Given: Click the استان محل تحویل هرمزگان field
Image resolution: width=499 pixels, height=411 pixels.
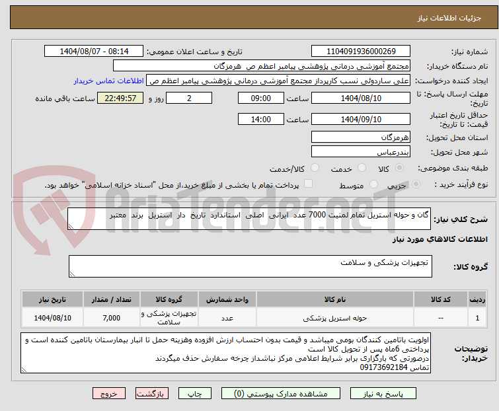Looking at the screenshot, I should click(361, 137).
